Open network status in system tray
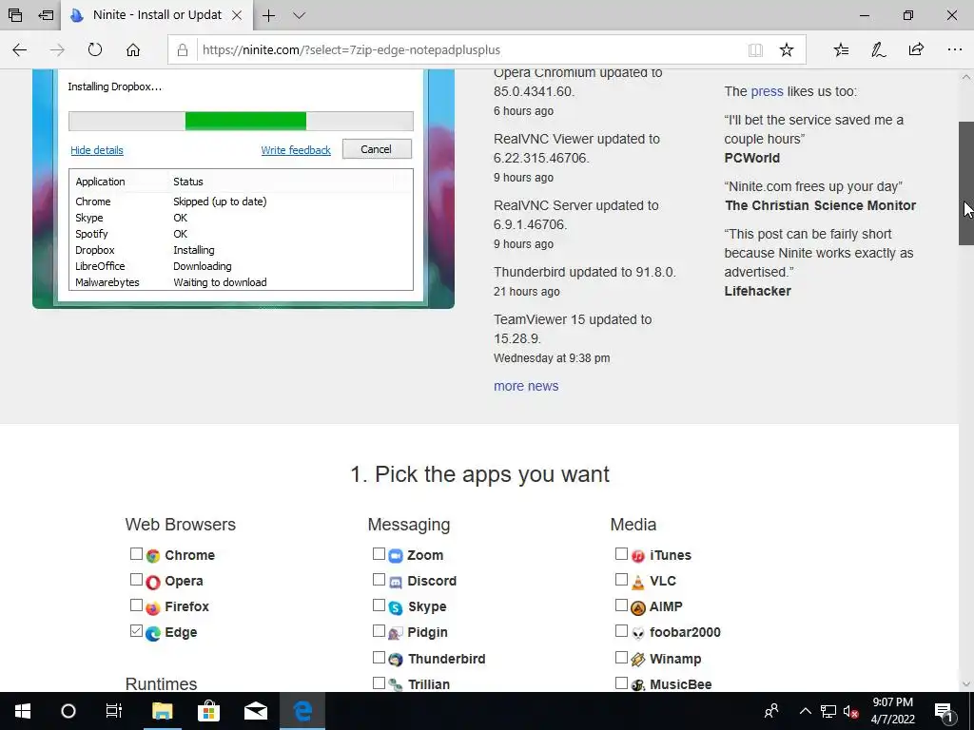The height and width of the screenshot is (730, 974). (x=828, y=711)
